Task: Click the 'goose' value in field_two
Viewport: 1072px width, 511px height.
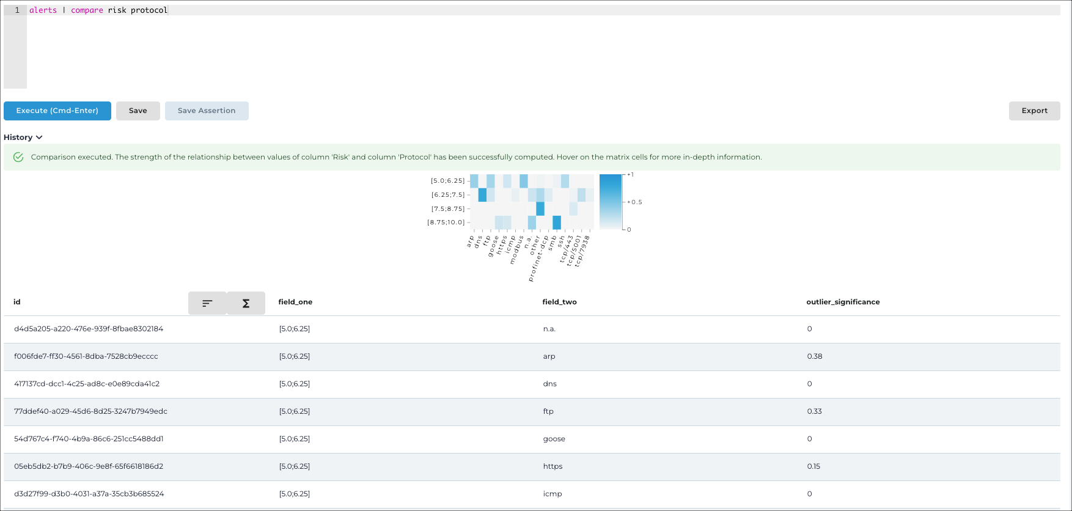Action: pyautogui.click(x=554, y=439)
